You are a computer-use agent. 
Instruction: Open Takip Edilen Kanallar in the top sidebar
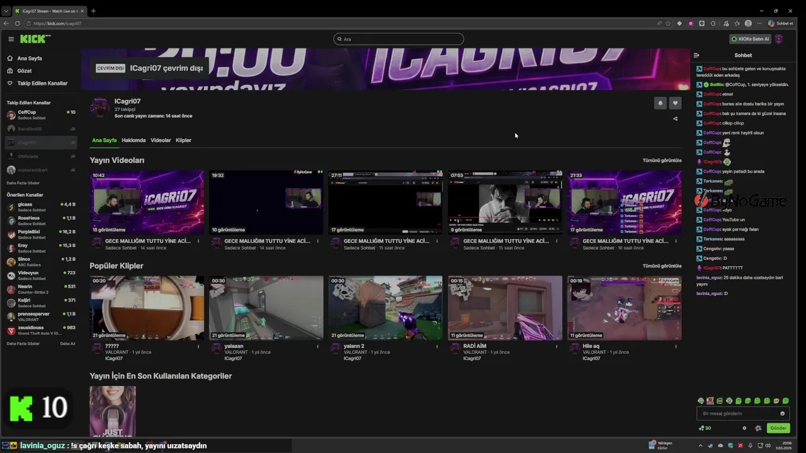coord(37,83)
